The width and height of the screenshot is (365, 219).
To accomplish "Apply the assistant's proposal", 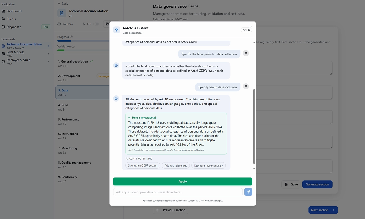I will click(x=182, y=181).
